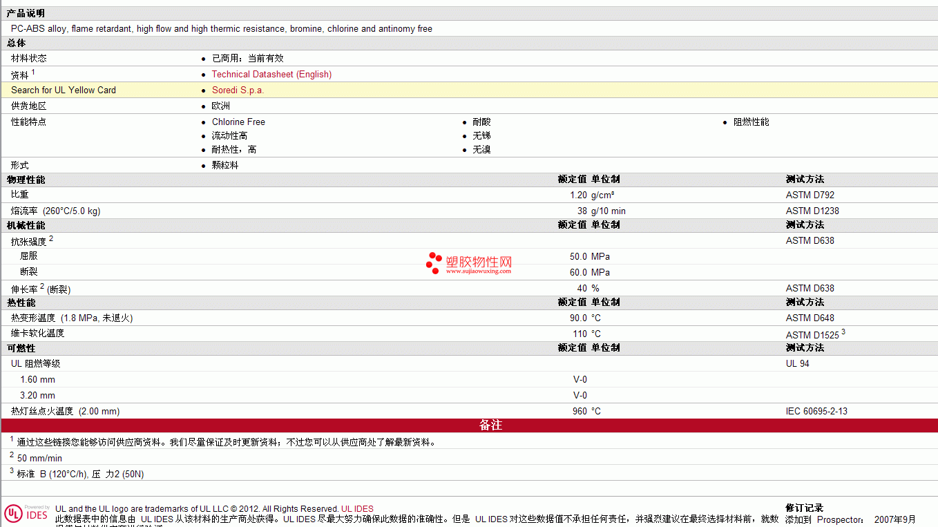Click the IEC 60695-2-13 test method
The image size is (938, 527).
click(816, 411)
